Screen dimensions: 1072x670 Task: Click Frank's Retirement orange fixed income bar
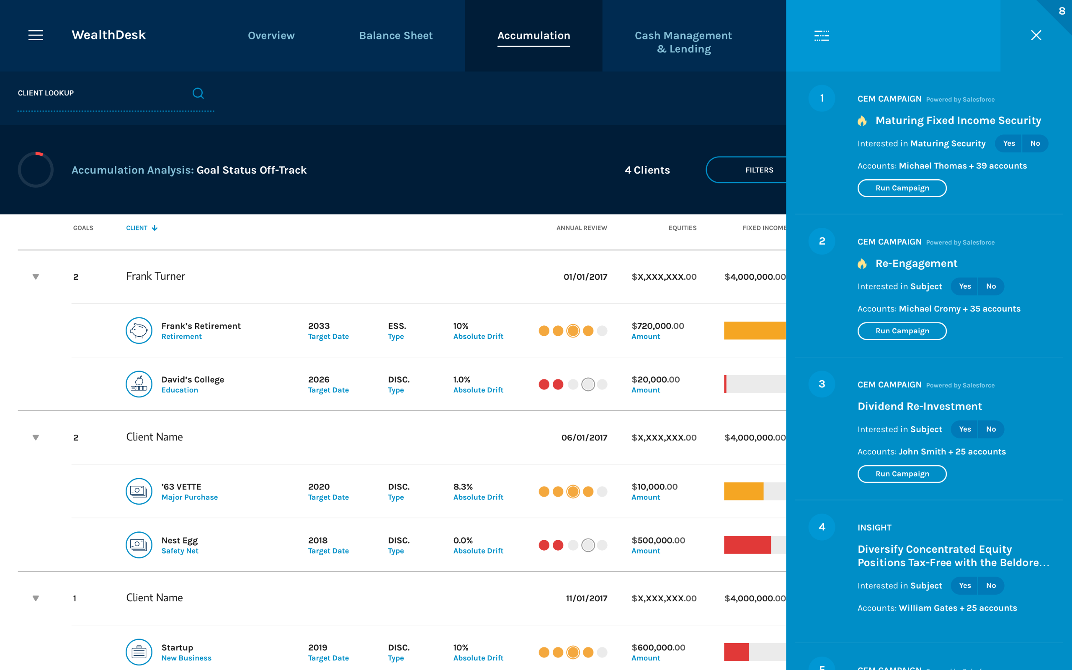coord(755,330)
